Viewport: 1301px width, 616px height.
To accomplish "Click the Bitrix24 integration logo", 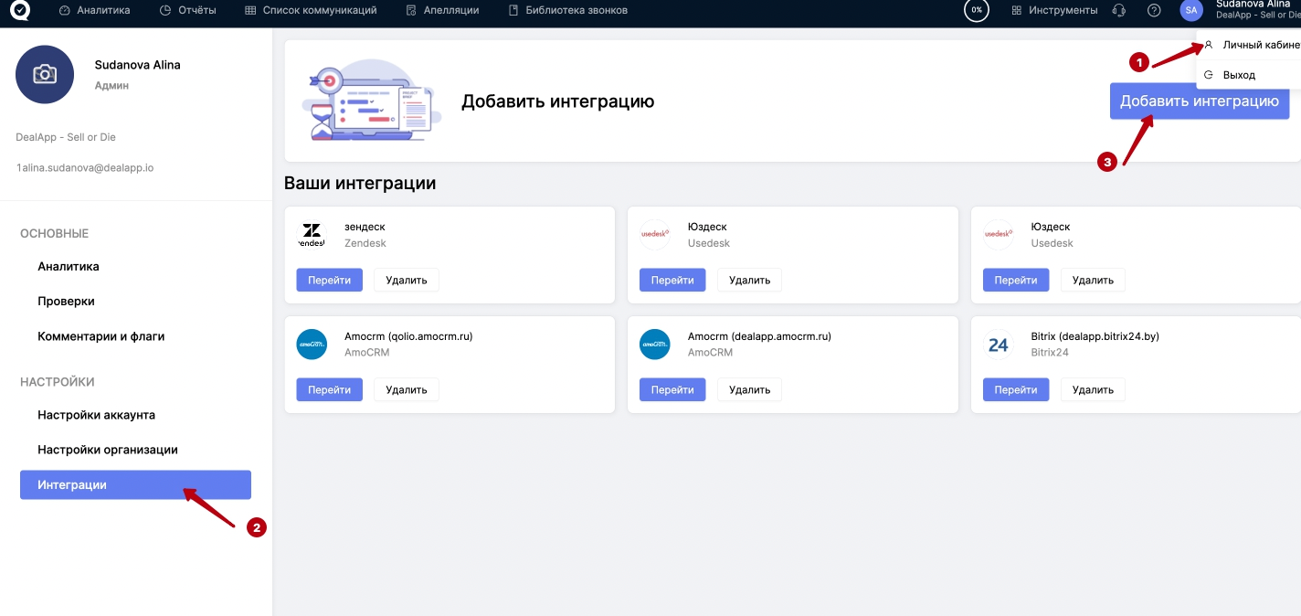I will [x=998, y=345].
